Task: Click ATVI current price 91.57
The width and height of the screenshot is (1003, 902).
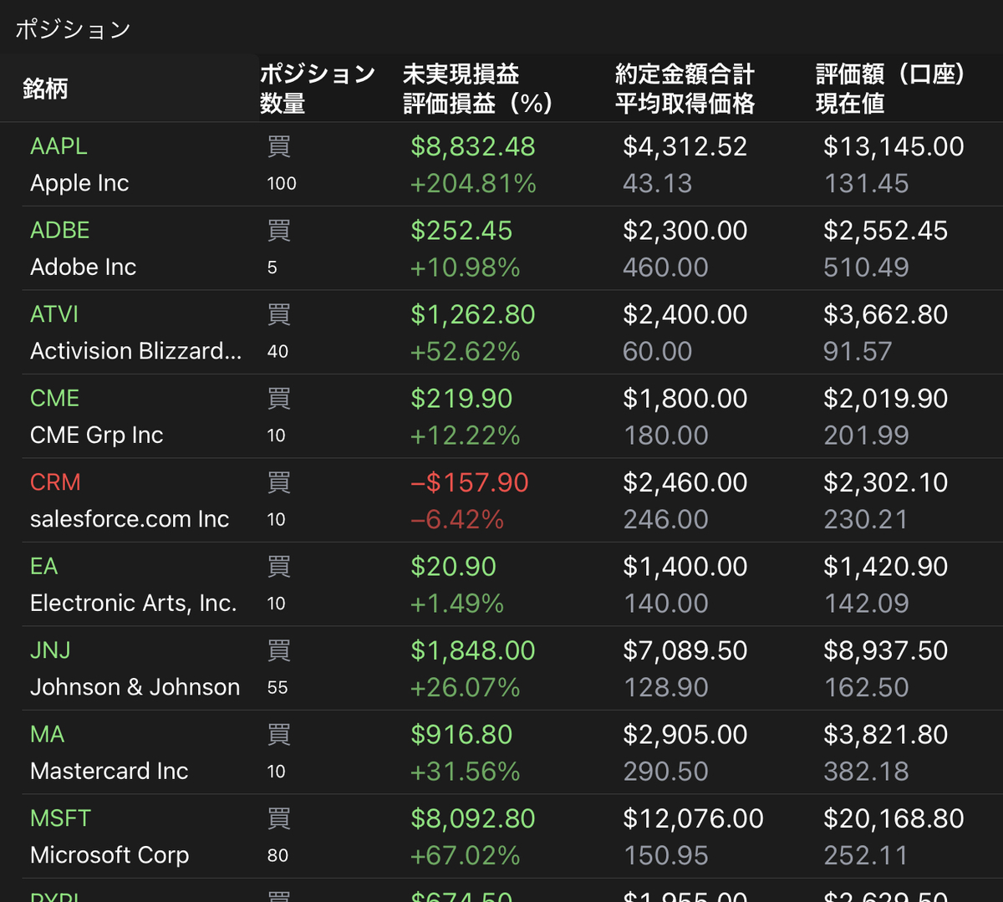Action: [x=858, y=351]
